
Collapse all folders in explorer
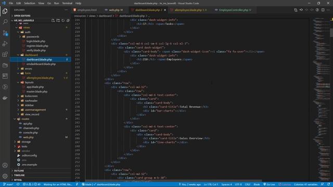68,21
